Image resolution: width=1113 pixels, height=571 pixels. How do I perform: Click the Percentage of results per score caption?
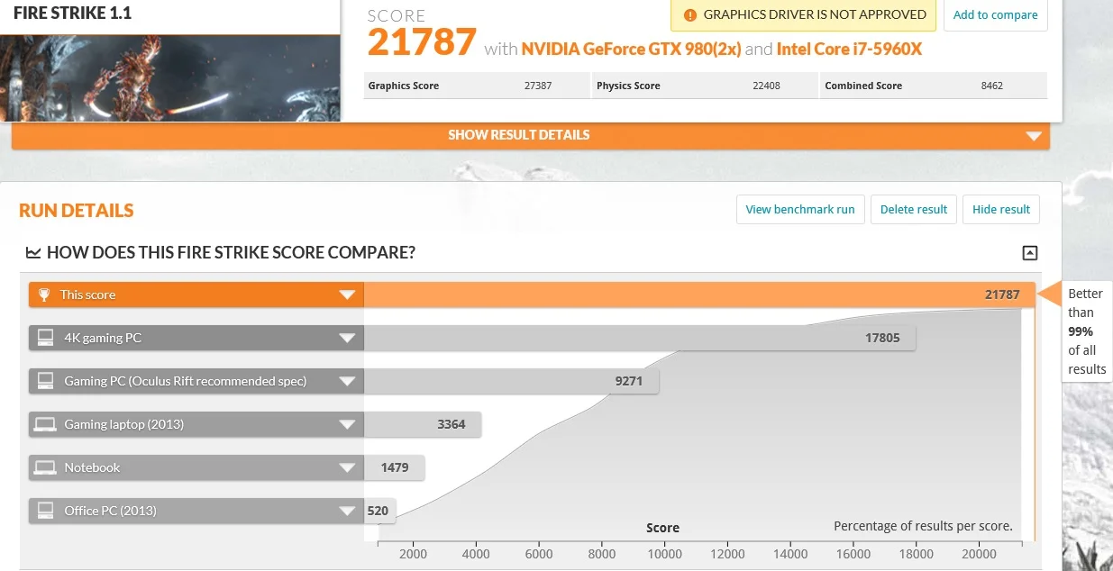click(x=923, y=526)
